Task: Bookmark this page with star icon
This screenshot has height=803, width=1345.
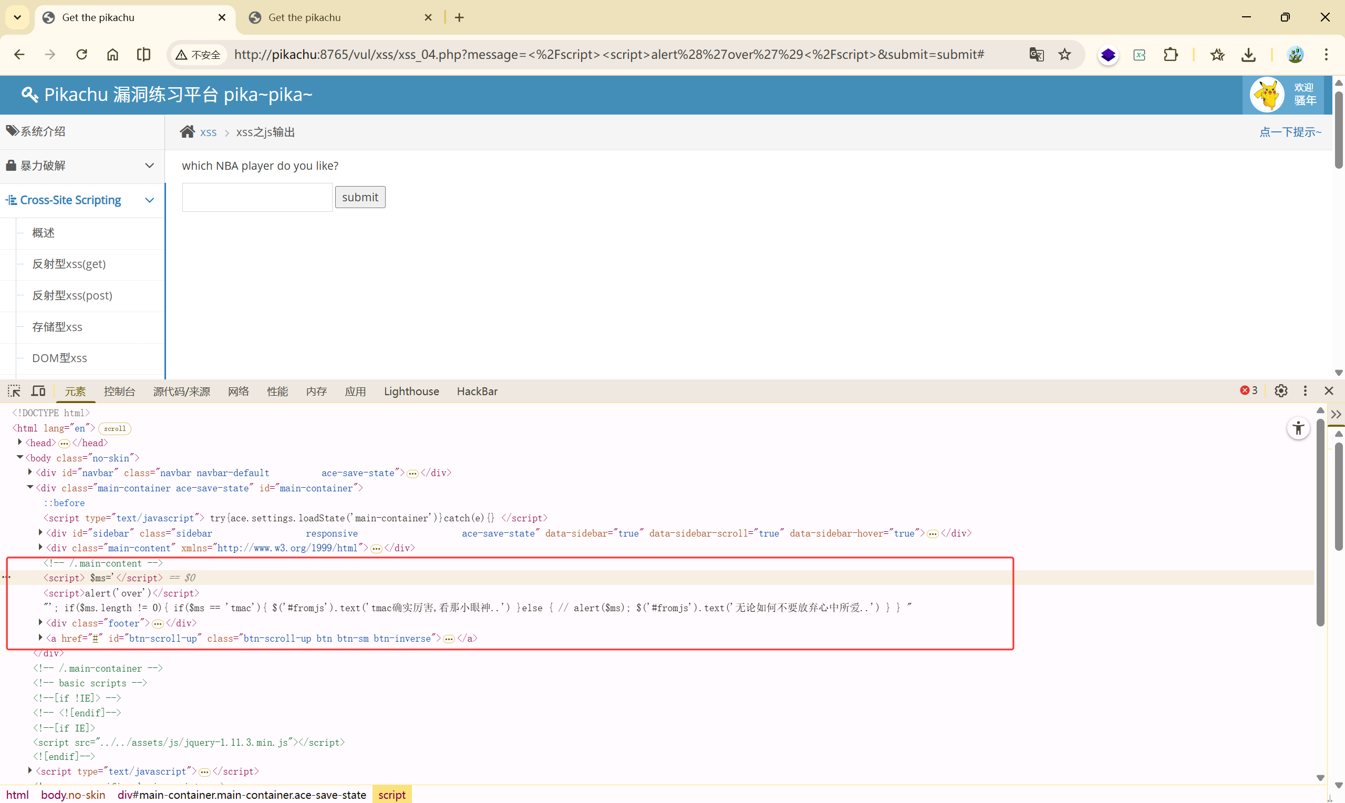Action: [1064, 55]
